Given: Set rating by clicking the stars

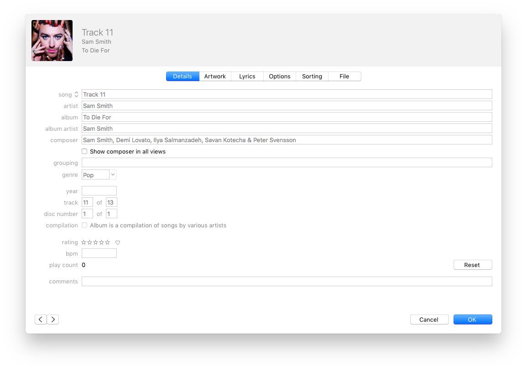Looking at the screenshot, I should [95, 242].
